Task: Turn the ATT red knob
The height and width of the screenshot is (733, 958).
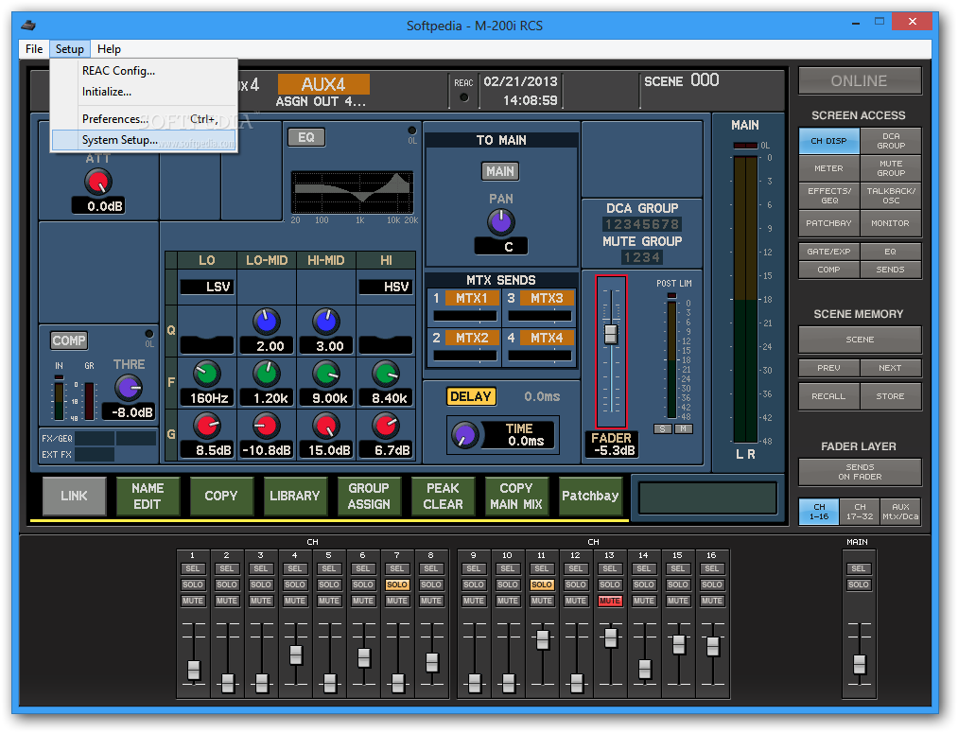Action: [97, 182]
